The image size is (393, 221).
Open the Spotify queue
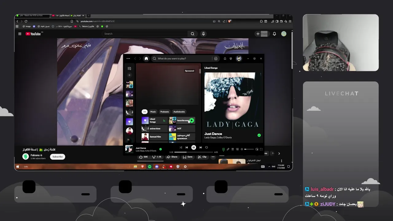click(x=232, y=149)
